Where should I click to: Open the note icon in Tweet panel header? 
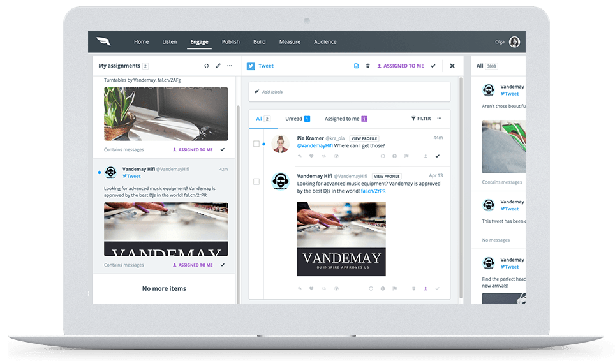[x=356, y=66]
